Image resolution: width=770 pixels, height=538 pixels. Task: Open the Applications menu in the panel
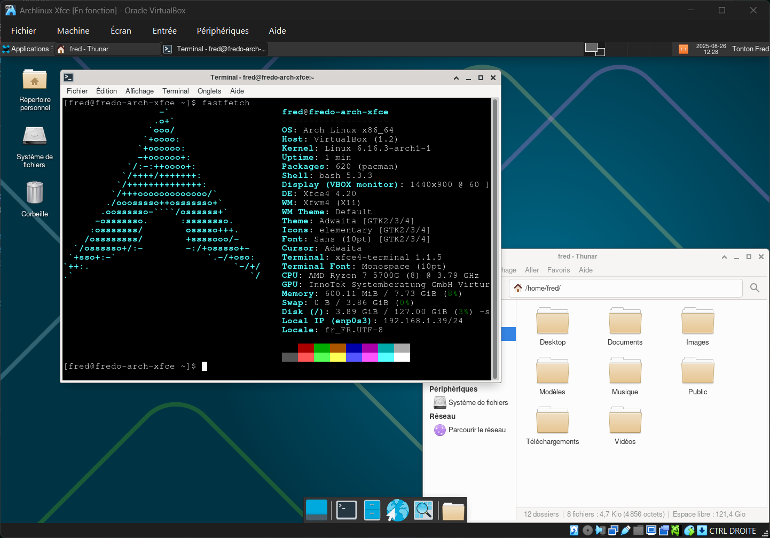pyautogui.click(x=26, y=49)
